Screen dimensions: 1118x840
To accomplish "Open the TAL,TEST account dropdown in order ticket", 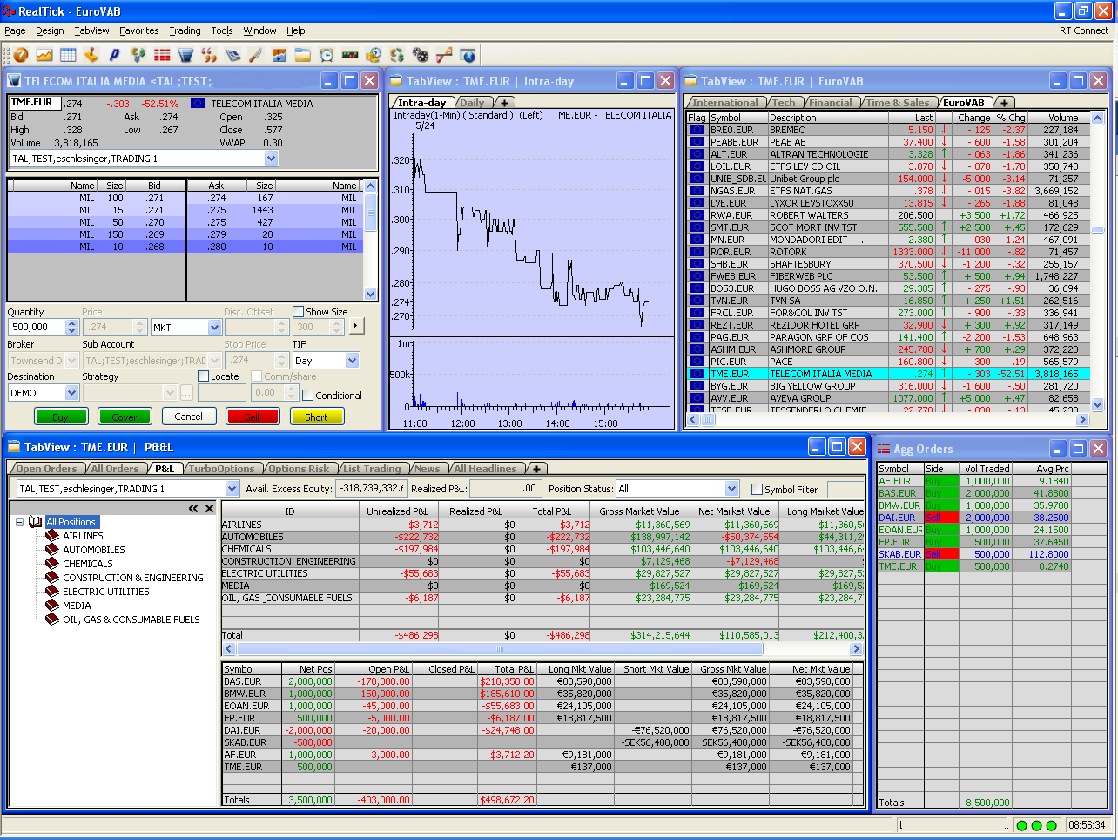I will [272, 159].
